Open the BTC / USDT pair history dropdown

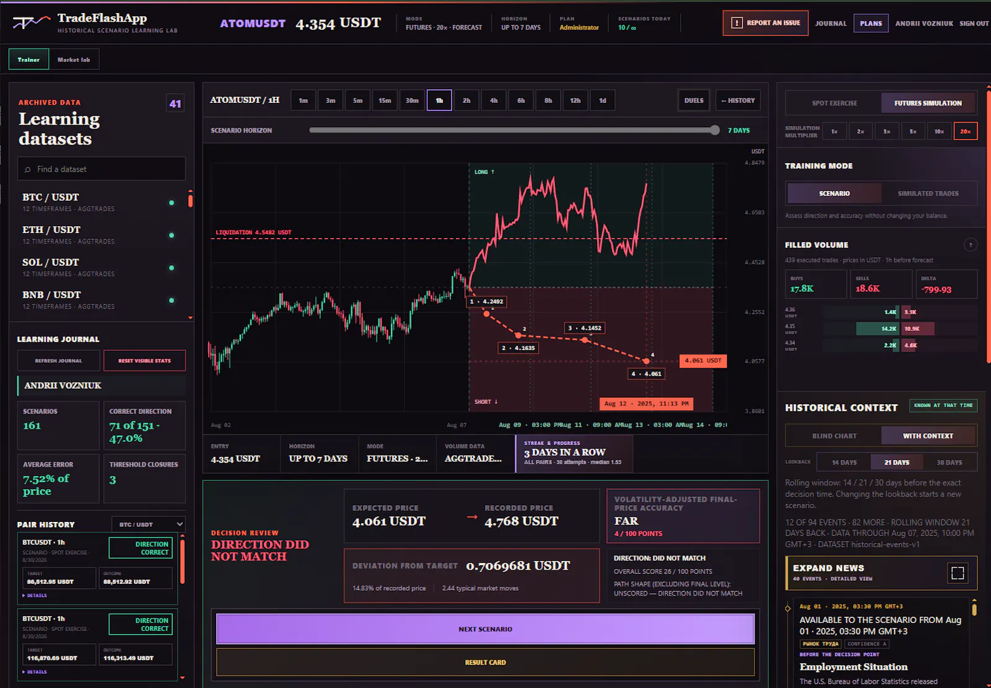pos(149,524)
